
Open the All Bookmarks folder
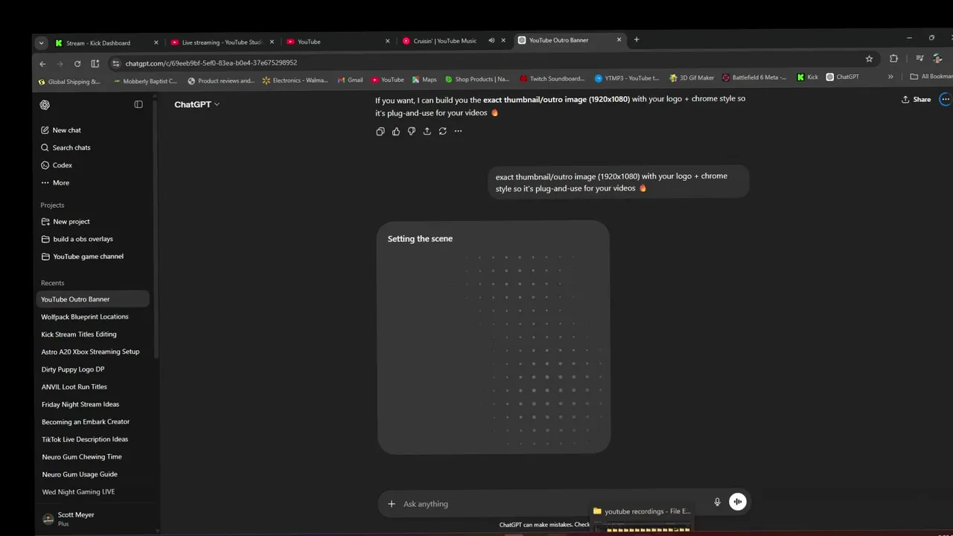pos(931,76)
